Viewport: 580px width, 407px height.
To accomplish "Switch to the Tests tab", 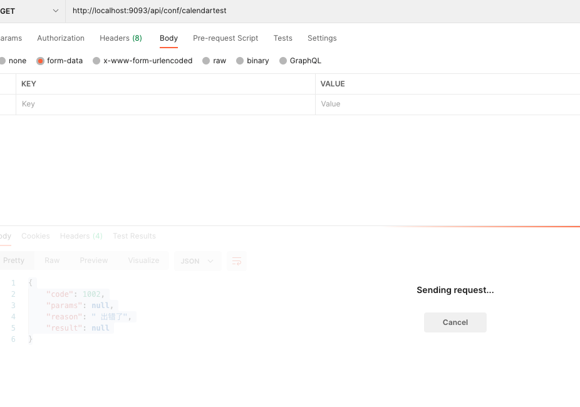I will point(282,38).
